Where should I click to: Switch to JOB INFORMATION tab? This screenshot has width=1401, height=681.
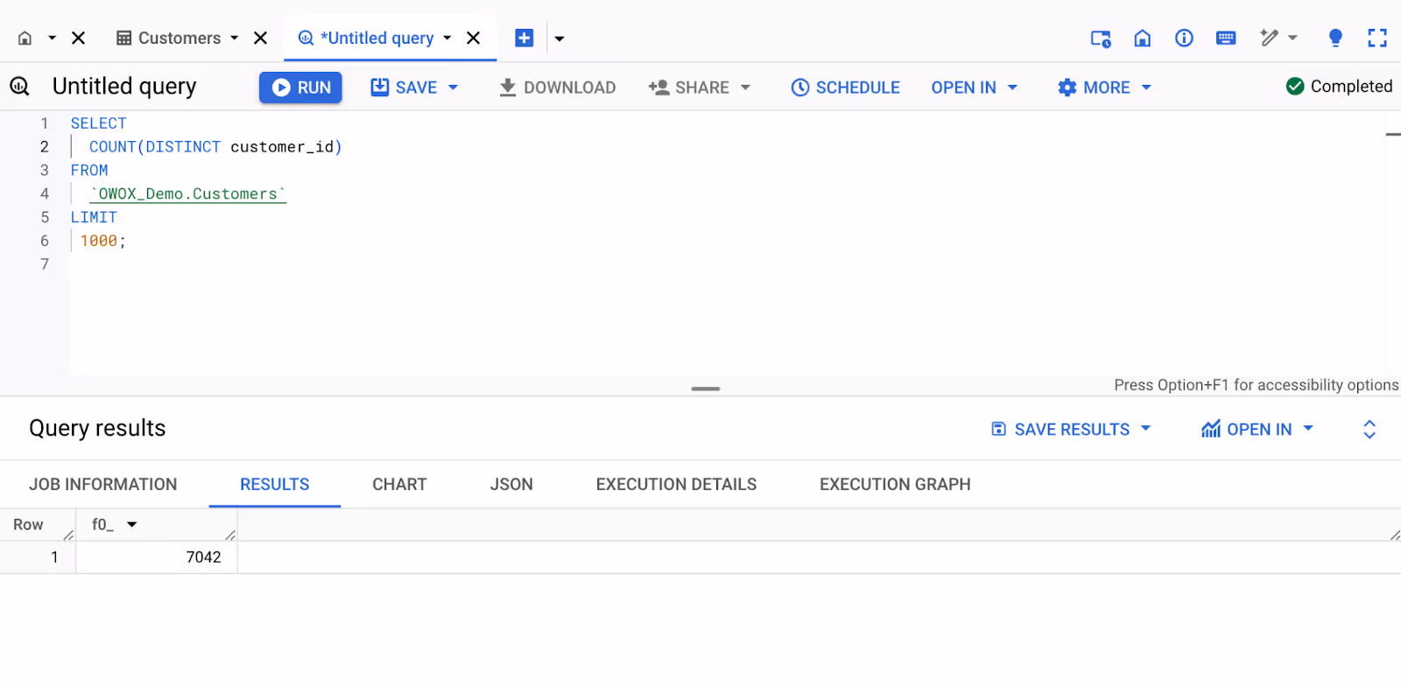point(103,484)
